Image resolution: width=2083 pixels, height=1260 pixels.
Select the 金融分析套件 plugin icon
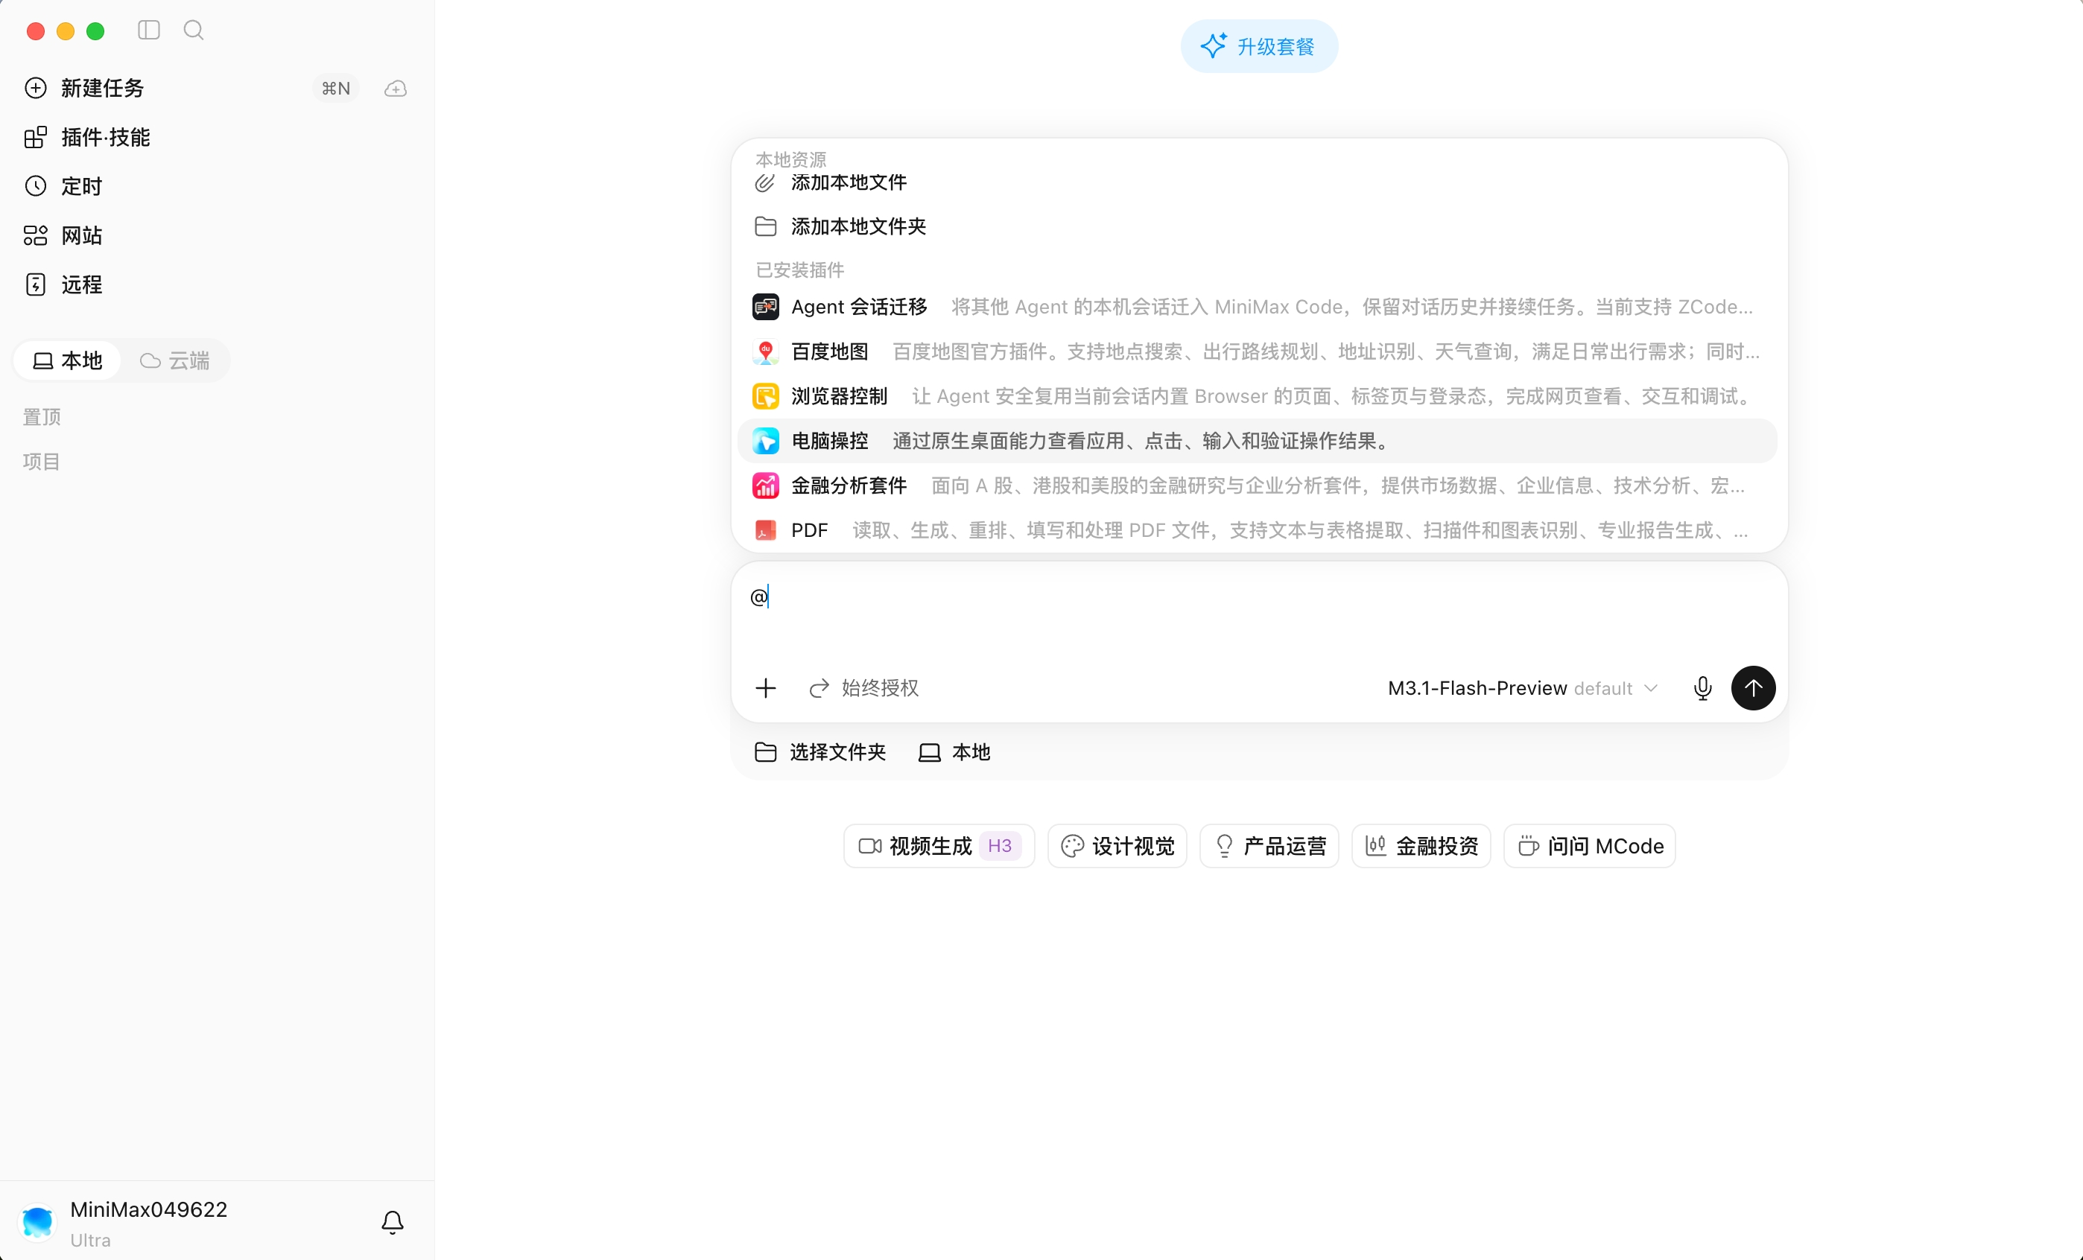[765, 486]
